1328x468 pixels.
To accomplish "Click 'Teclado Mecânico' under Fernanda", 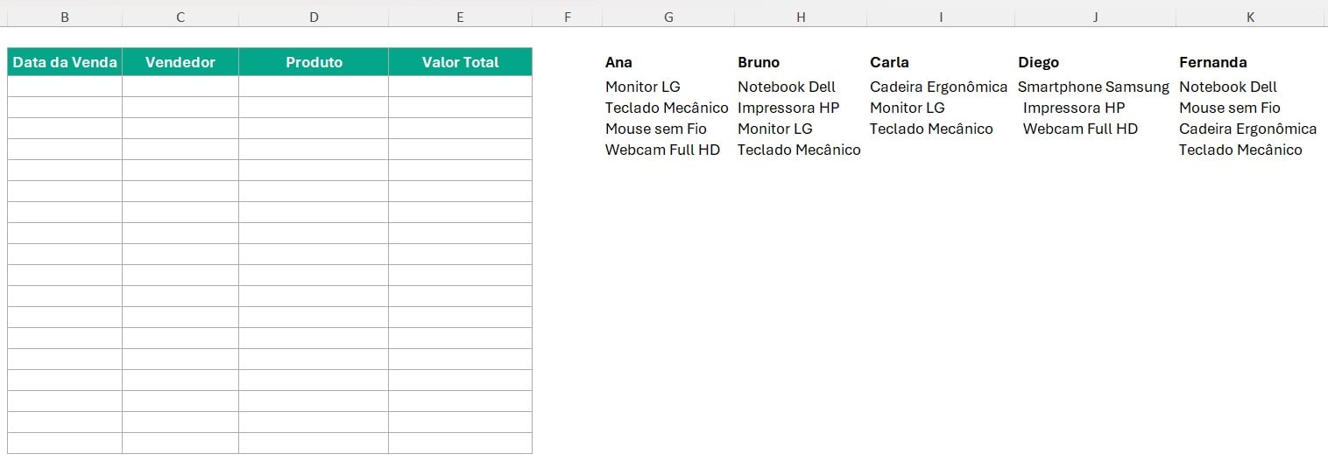I will point(1240,150).
